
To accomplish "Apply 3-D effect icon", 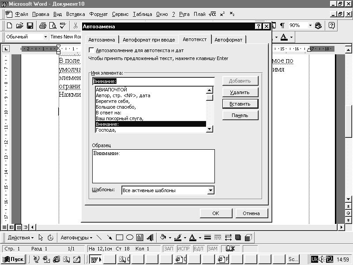I will [x=248, y=238].
